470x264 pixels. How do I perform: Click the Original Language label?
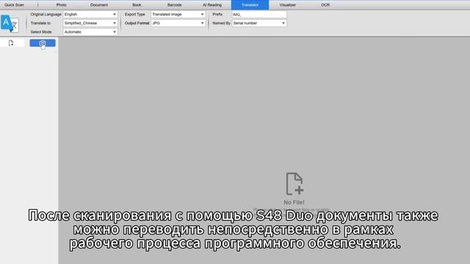click(x=46, y=15)
